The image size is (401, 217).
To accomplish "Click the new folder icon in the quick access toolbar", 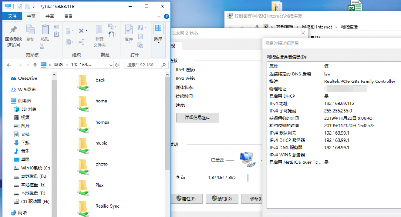I will [x=27, y=7].
